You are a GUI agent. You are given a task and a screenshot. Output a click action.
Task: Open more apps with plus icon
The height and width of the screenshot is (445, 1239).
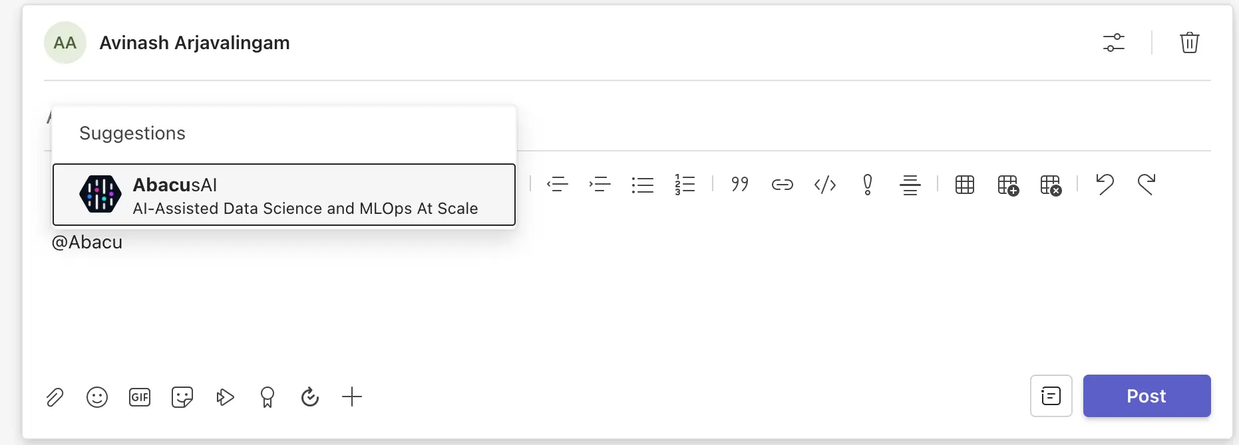pos(352,397)
